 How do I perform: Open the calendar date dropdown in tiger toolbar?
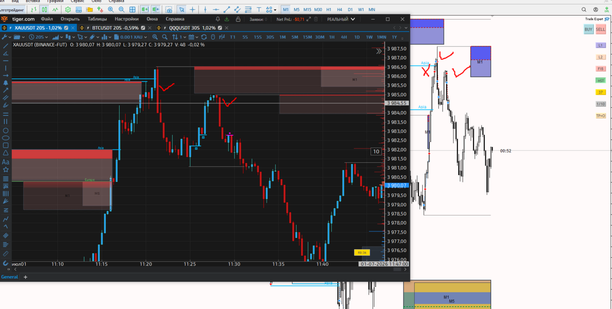(193, 37)
